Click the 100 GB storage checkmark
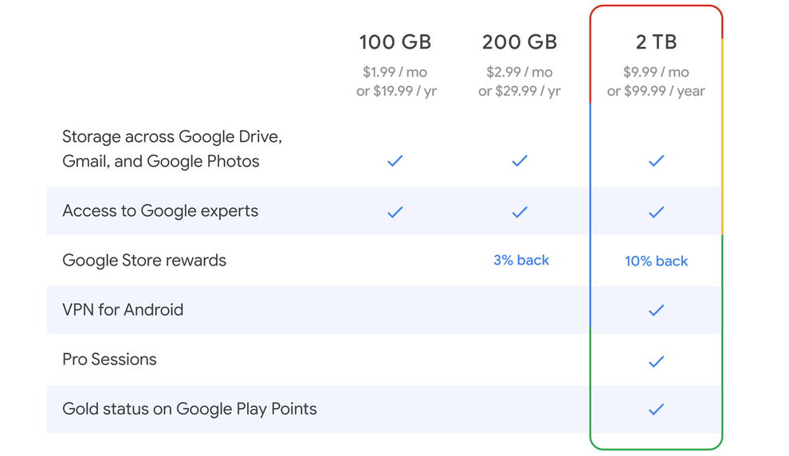The image size is (789, 456). click(x=395, y=161)
